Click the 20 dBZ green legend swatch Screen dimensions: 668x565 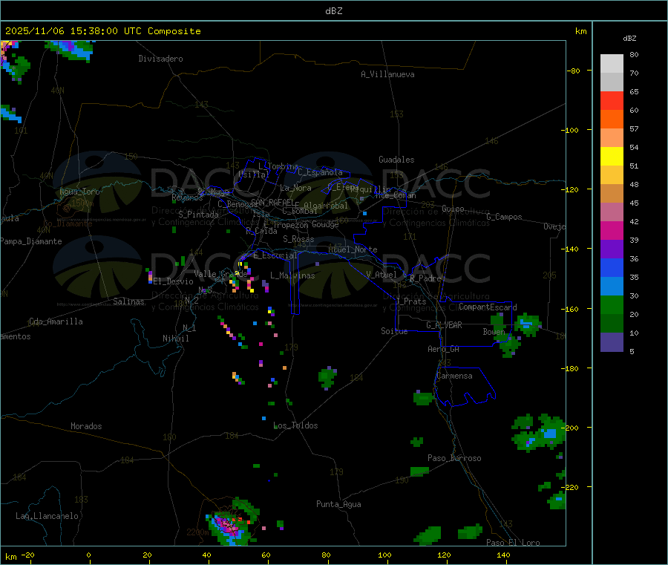pos(612,323)
